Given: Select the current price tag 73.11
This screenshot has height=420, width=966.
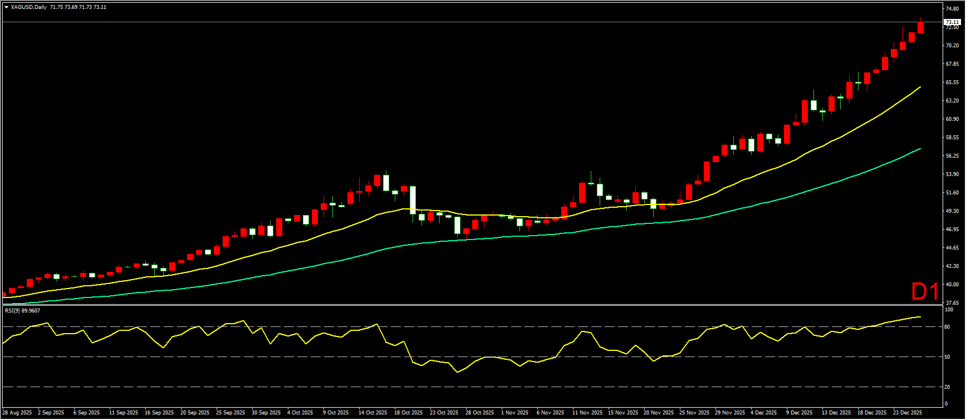Looking at the screenshot, I should pyautogui.click(x=952, y=22).
